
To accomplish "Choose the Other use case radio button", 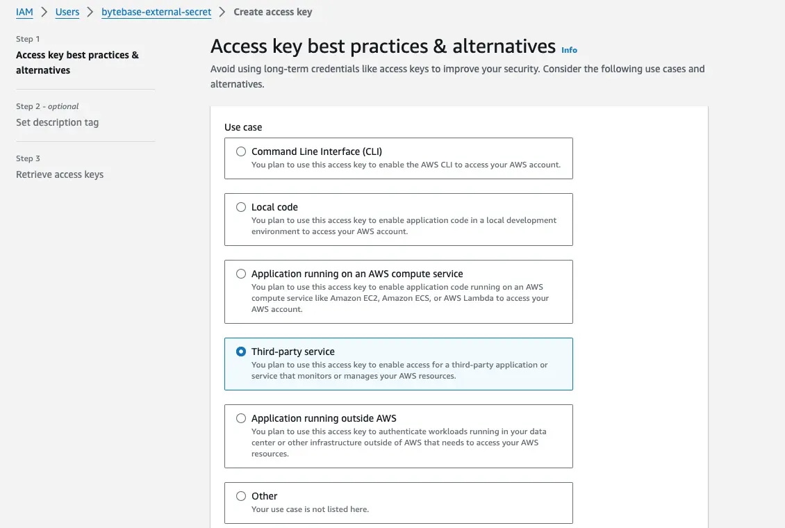I will coord(241,495).
